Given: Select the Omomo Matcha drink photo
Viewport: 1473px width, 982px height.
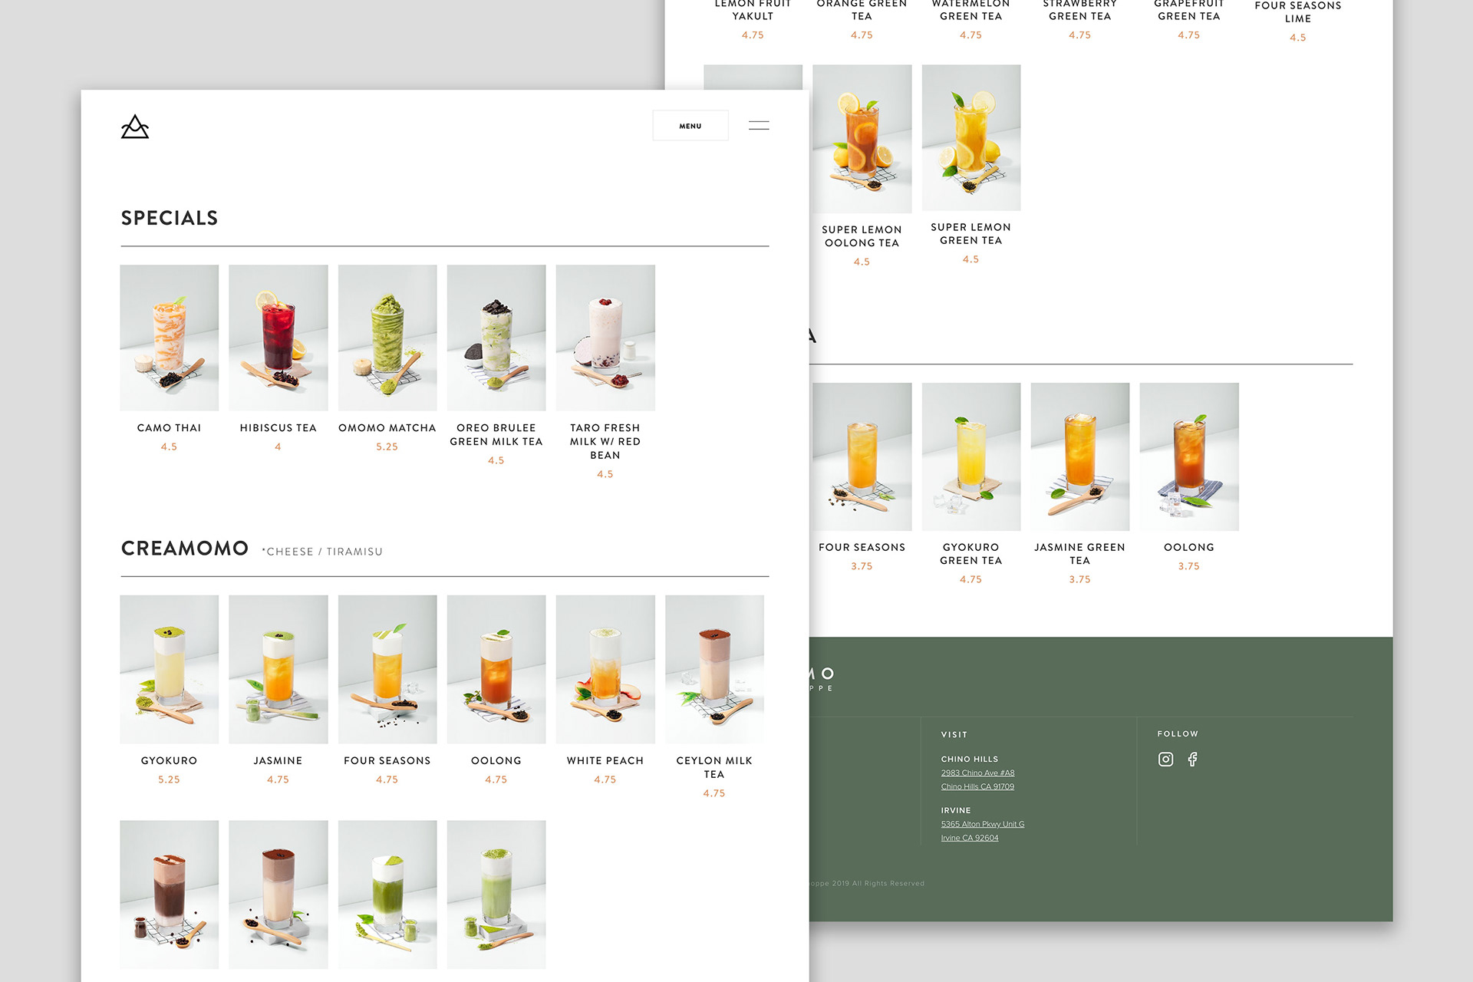Looking at the screenshot, I should point(387,338).
